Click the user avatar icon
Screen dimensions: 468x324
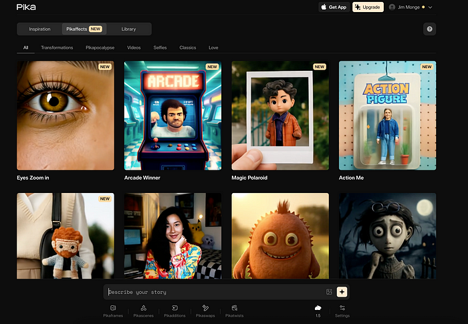pos(392,7)
